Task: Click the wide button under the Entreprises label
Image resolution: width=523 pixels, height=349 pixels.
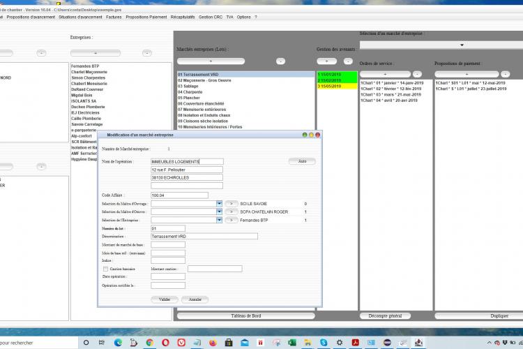Action: point(96,53)
